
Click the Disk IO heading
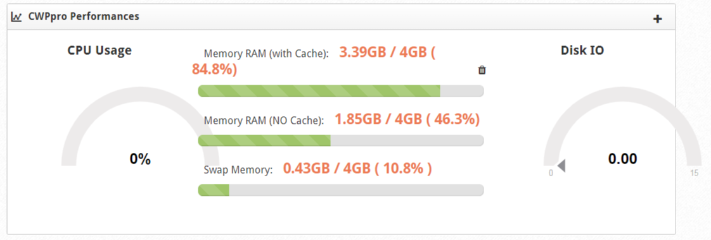tap(582, 50)
